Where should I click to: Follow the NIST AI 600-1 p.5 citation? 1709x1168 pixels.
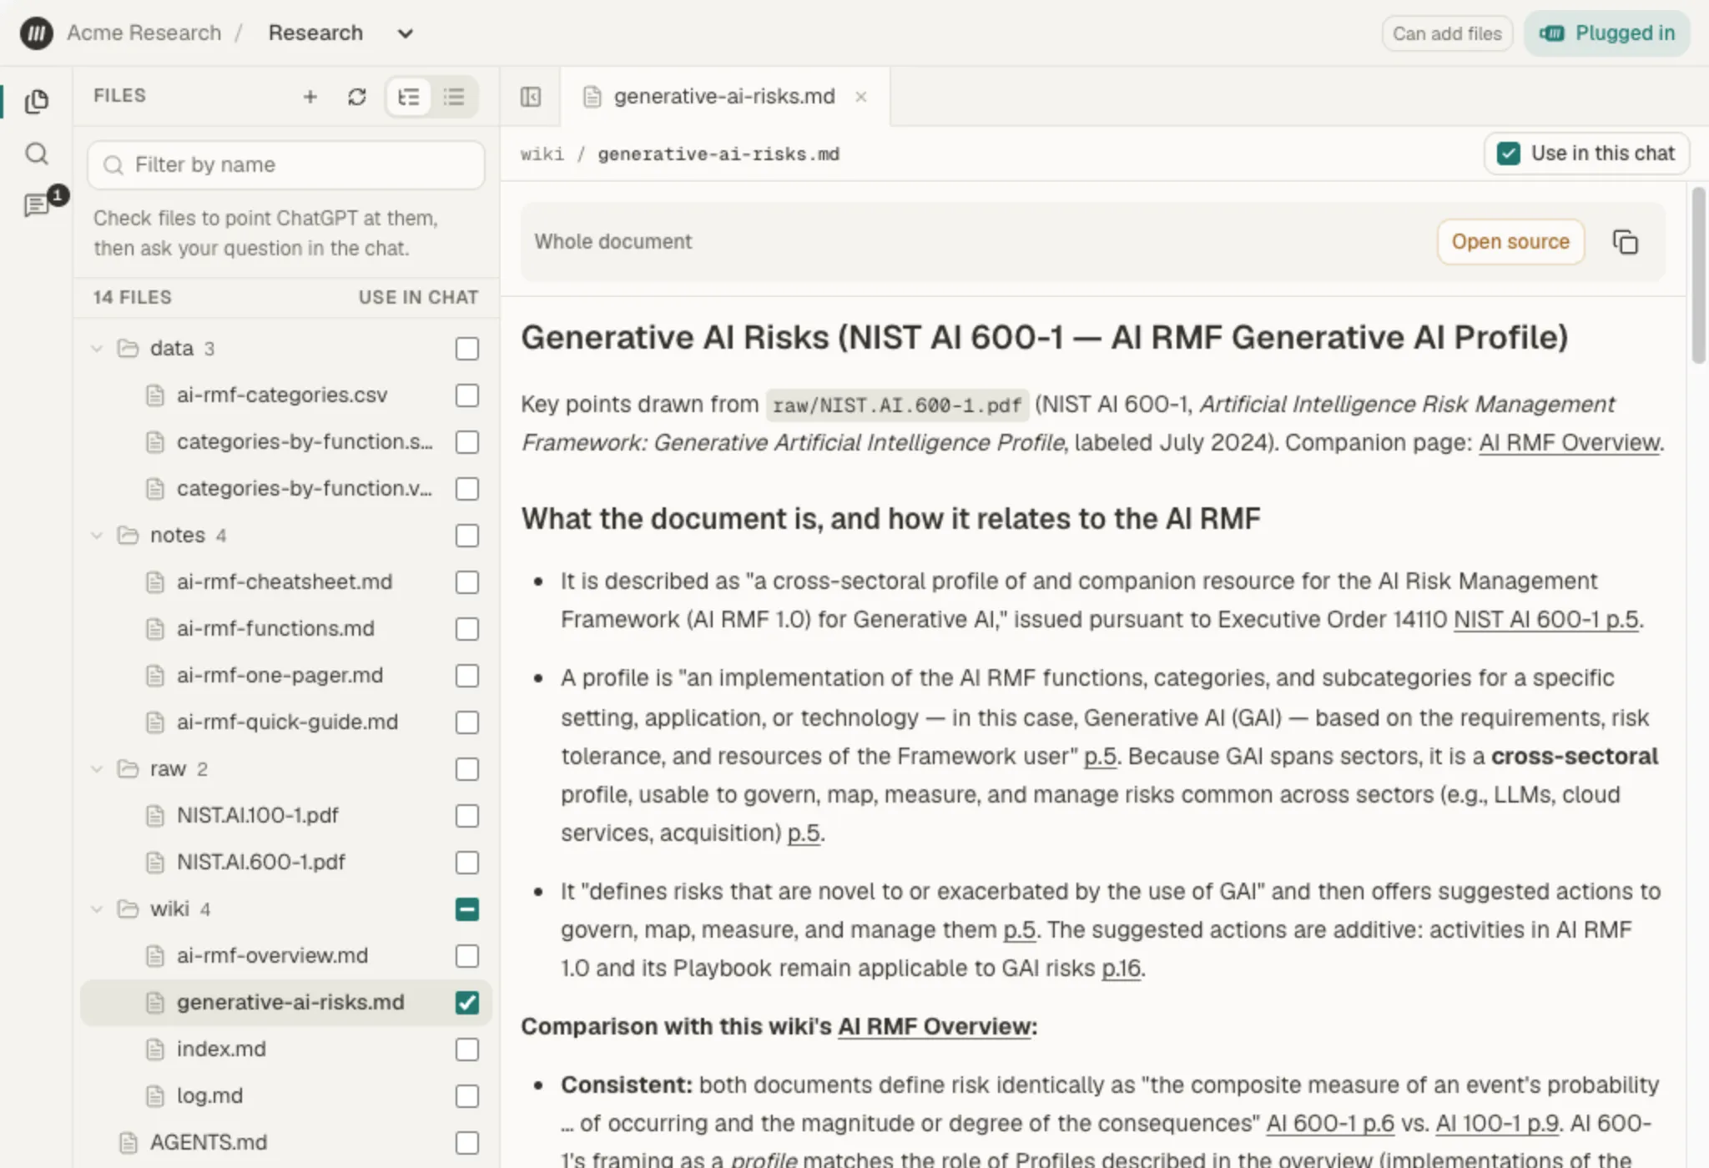[x=1546, y=620]
